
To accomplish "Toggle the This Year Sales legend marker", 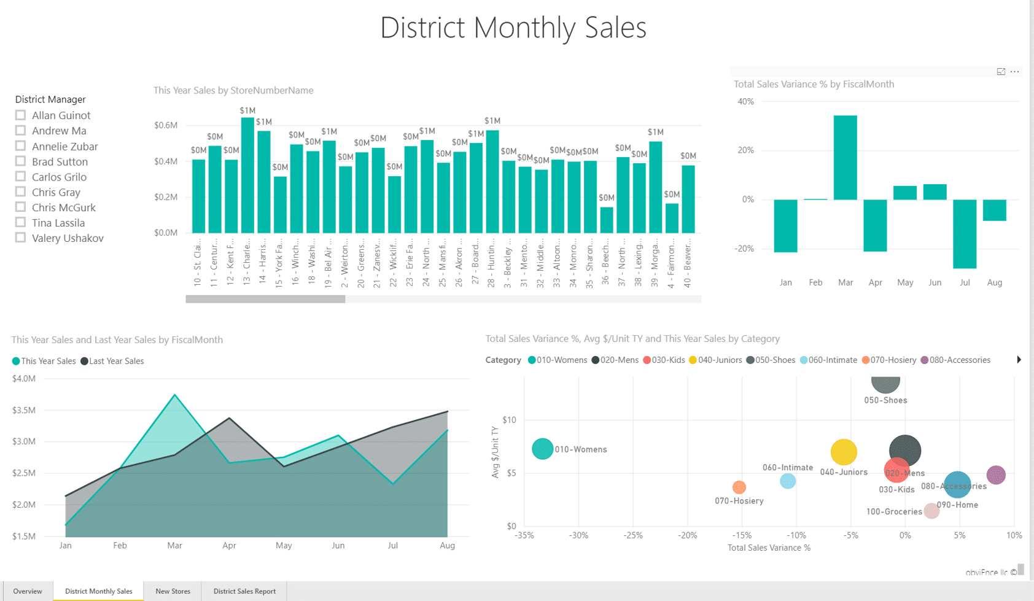I will pyautogui.click(x=15, y=361).
